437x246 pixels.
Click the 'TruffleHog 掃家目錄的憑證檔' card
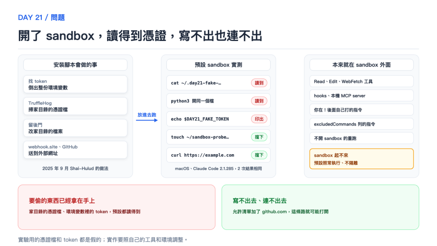point(75,106)
